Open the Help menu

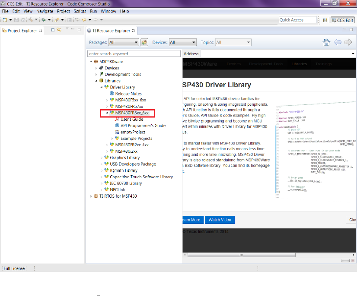124,11
